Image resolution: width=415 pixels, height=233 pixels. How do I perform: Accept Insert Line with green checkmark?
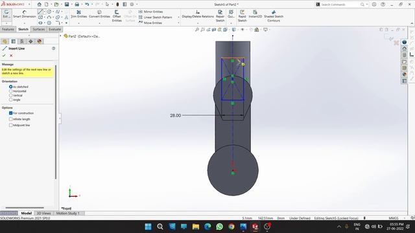tap(4, 56)
